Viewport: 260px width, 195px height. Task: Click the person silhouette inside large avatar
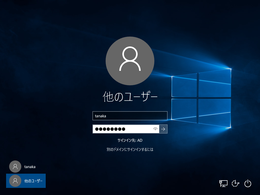pos(130,59)
